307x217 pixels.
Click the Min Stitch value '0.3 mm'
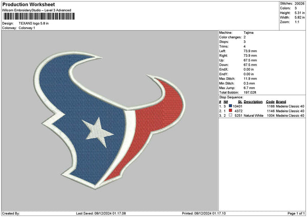tap(249, 83)
